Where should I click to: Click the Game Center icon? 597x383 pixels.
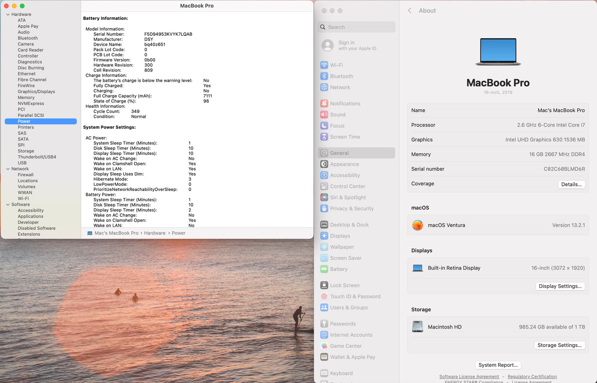click(x=324, y=346)
